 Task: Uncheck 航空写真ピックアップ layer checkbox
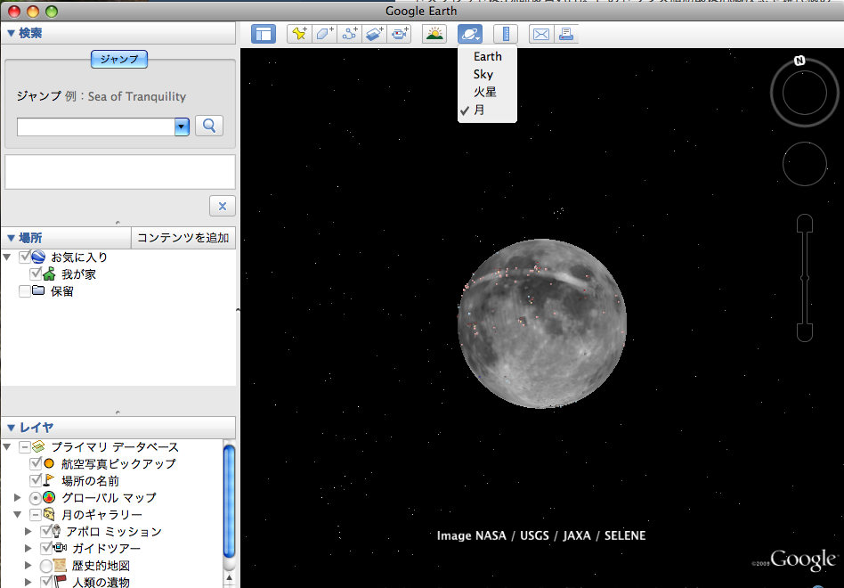click(36, 463)
